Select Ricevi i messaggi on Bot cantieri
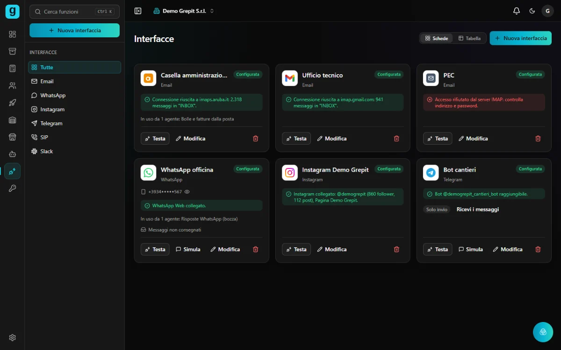This screenshot has width=561, height=350. pyautogui.click(x=478, y=210)
